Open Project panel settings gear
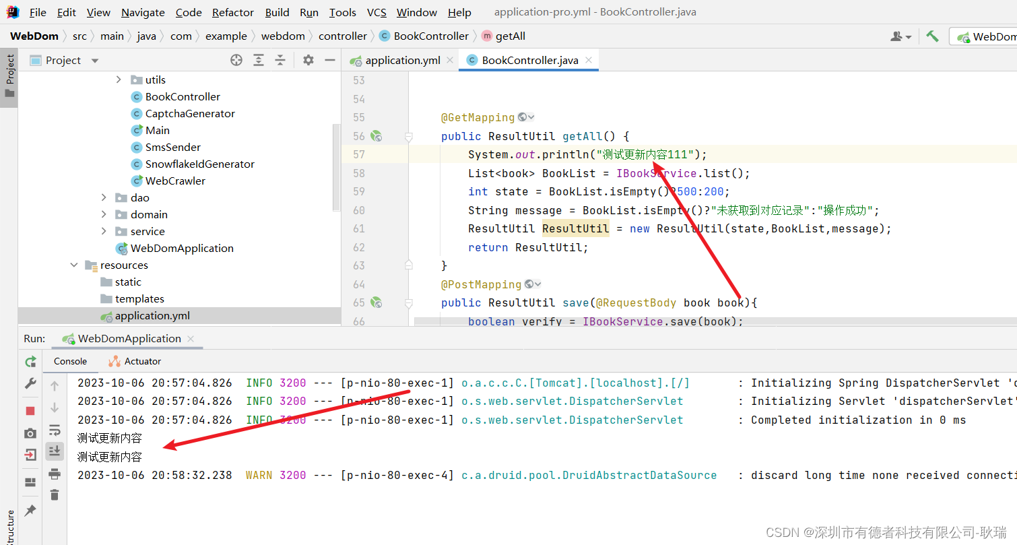Image resolution: width=1017 pixels, height=545 pixels. (308, 60)
